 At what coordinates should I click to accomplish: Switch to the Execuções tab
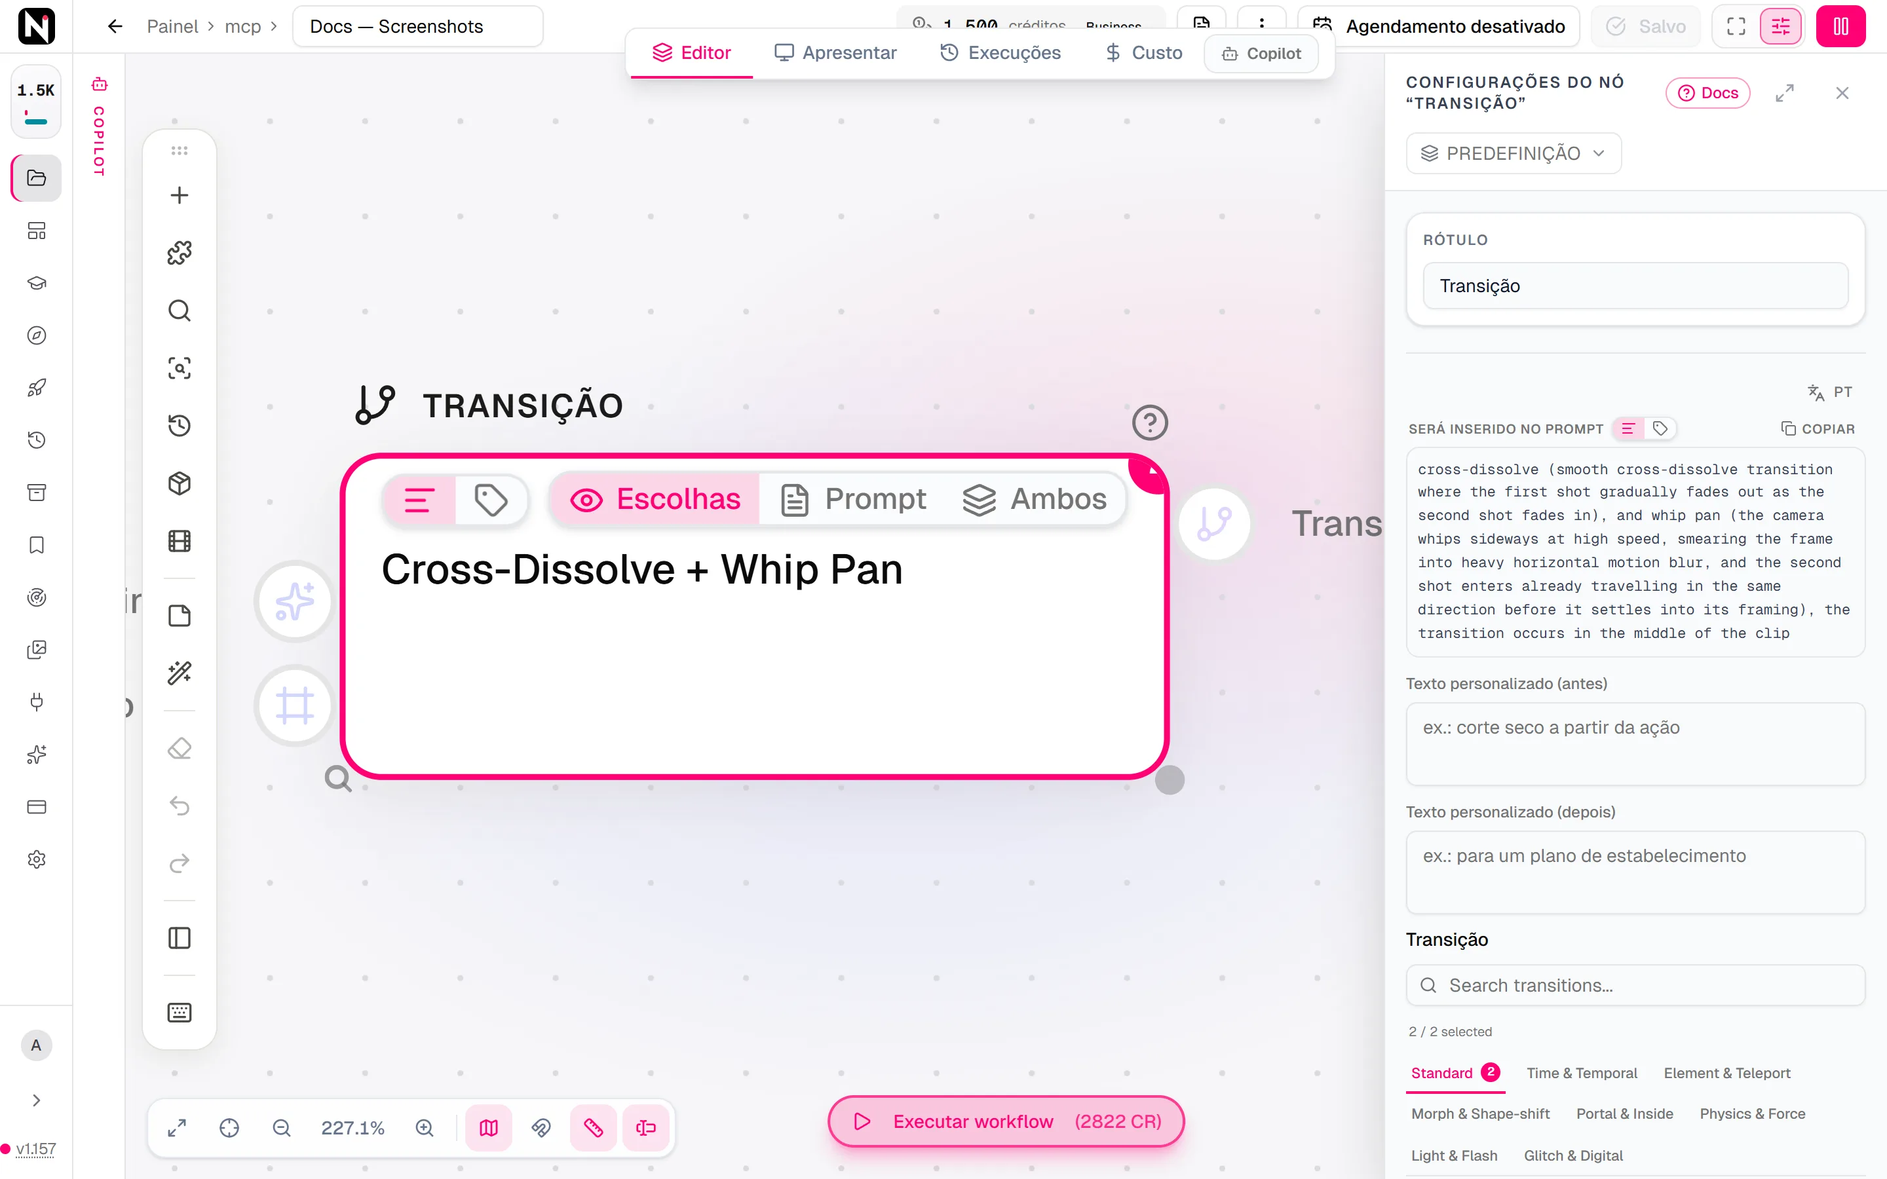1001,52
